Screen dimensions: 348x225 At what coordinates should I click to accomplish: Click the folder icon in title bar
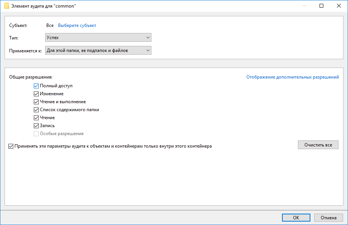[7, 6]
